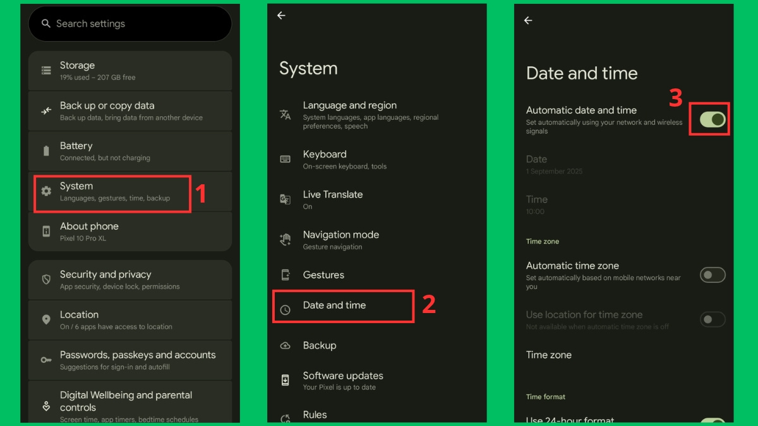Click the Back up or copy data icon

(x=46, y=110)
